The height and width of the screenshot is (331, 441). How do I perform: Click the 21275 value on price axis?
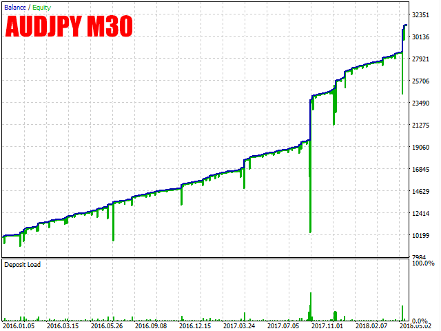point(422,126)
